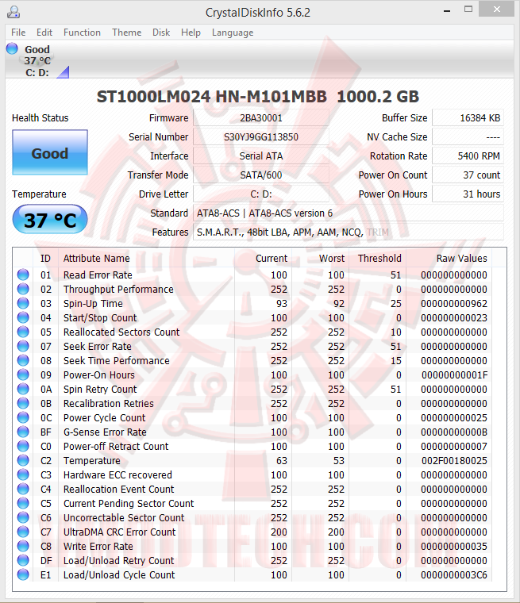Image resolution: width=520 pixels, height=603 pixels.
Task: Select the Spin-Up Time attribute name
Action: click(x=93, y=303)
